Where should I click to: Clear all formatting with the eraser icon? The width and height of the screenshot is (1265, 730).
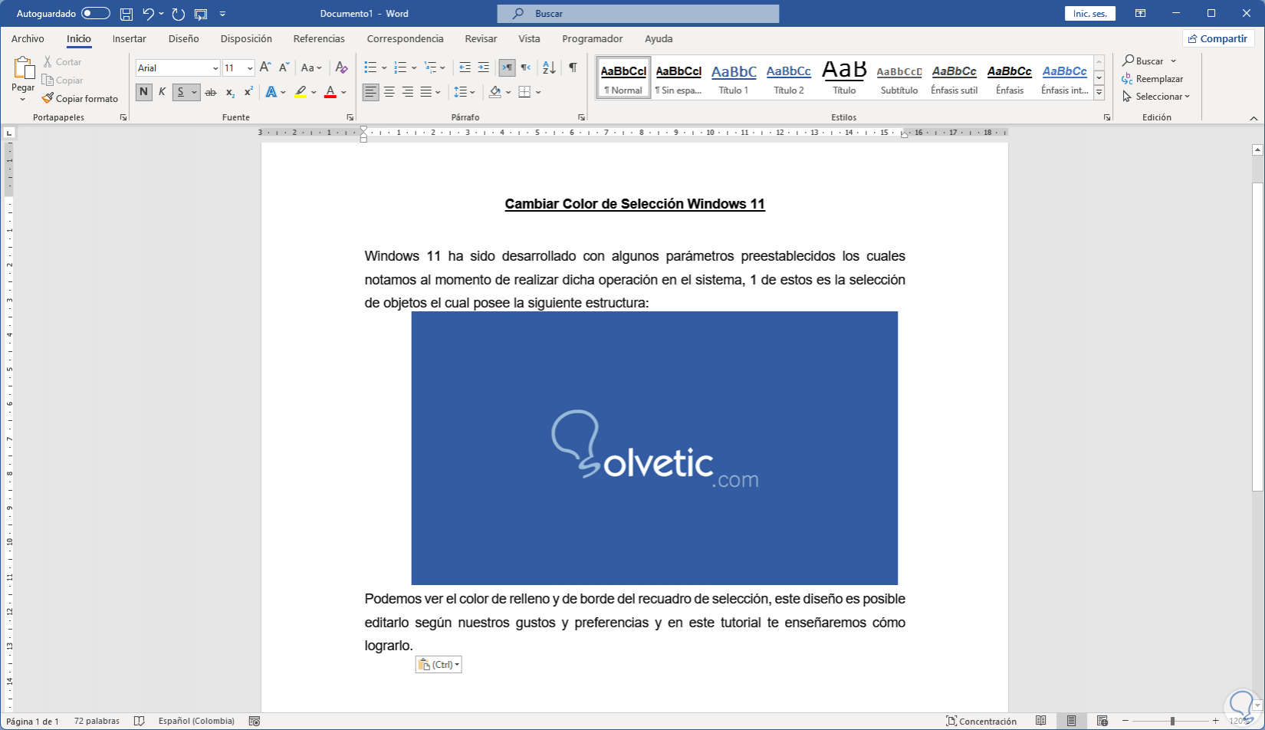342,67
